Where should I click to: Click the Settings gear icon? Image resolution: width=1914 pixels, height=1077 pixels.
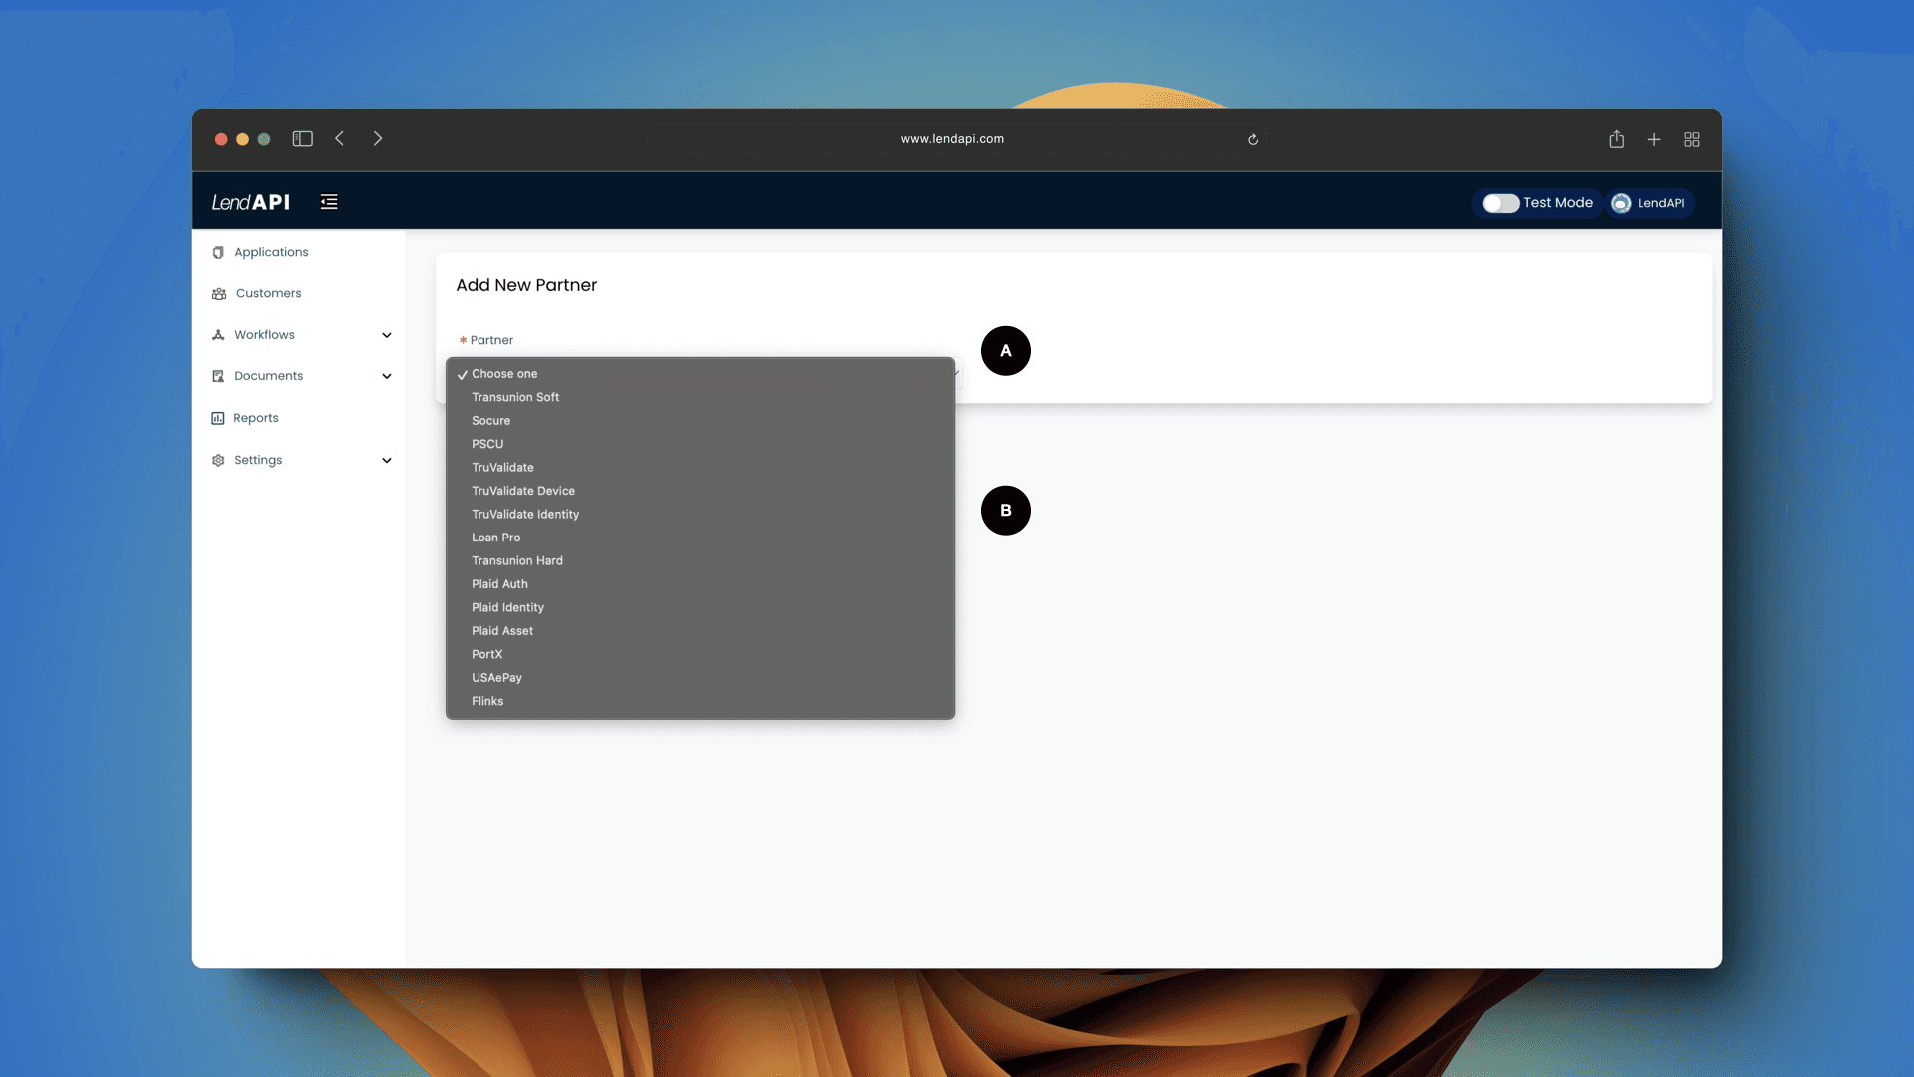click(x=218, y=460)
